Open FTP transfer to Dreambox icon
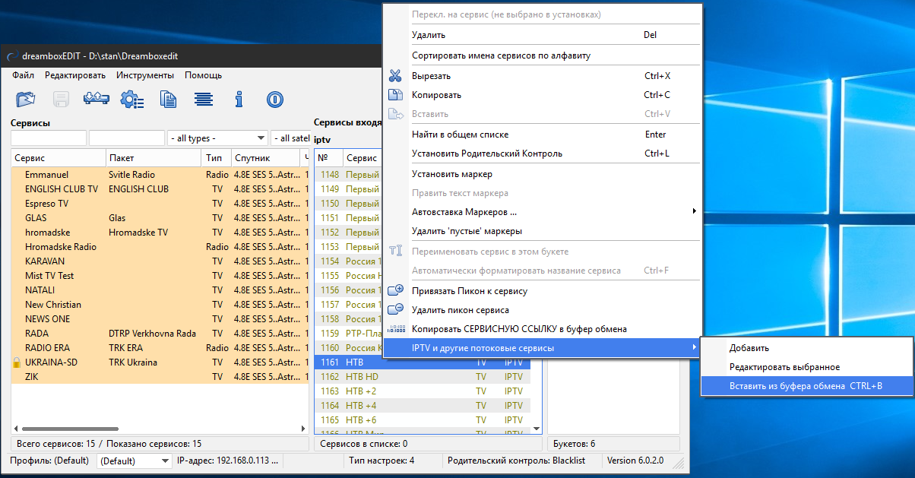Viewport: 915px width, 478px height. 96,99
